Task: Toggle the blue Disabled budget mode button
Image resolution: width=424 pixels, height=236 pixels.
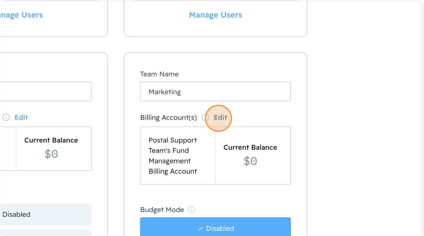Action: click(215, 228)
